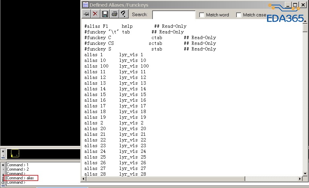Viewport: 309px width, 188px height.
Task: Click the 'Command > 2' console line
Action: coord(18,169)
